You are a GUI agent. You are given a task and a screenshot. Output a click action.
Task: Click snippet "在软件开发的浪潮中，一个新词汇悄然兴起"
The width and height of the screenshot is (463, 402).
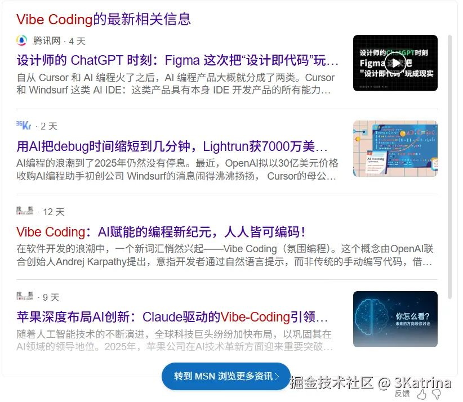pos(225,255)
